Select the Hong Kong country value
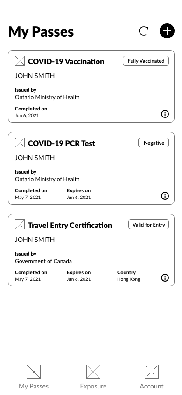Image resolution: width=182 pixels, height=395 pixels. pos(128,279)
